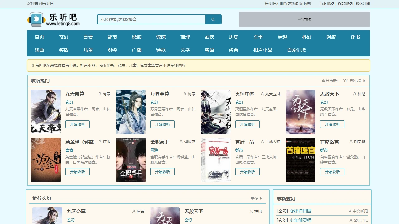
Task: Click 开始收听 for 黄金瞳
Action: tap(78, 172)
